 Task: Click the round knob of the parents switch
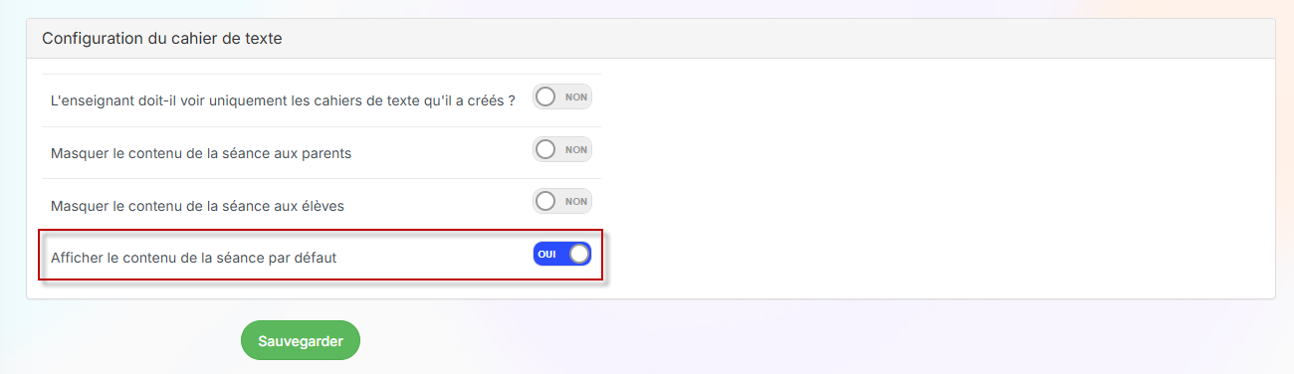click(x=545, y=149)
